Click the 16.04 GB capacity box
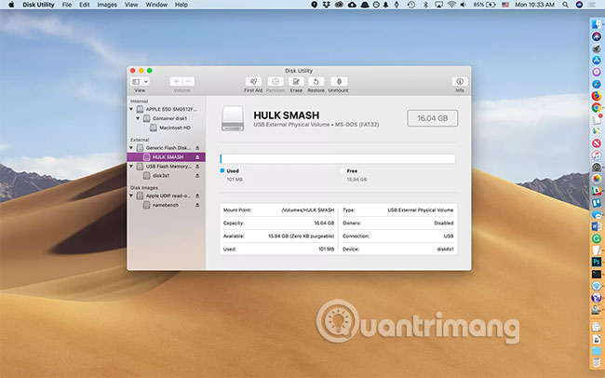Screen dimensions: 605x378 (x=432, y=117)
